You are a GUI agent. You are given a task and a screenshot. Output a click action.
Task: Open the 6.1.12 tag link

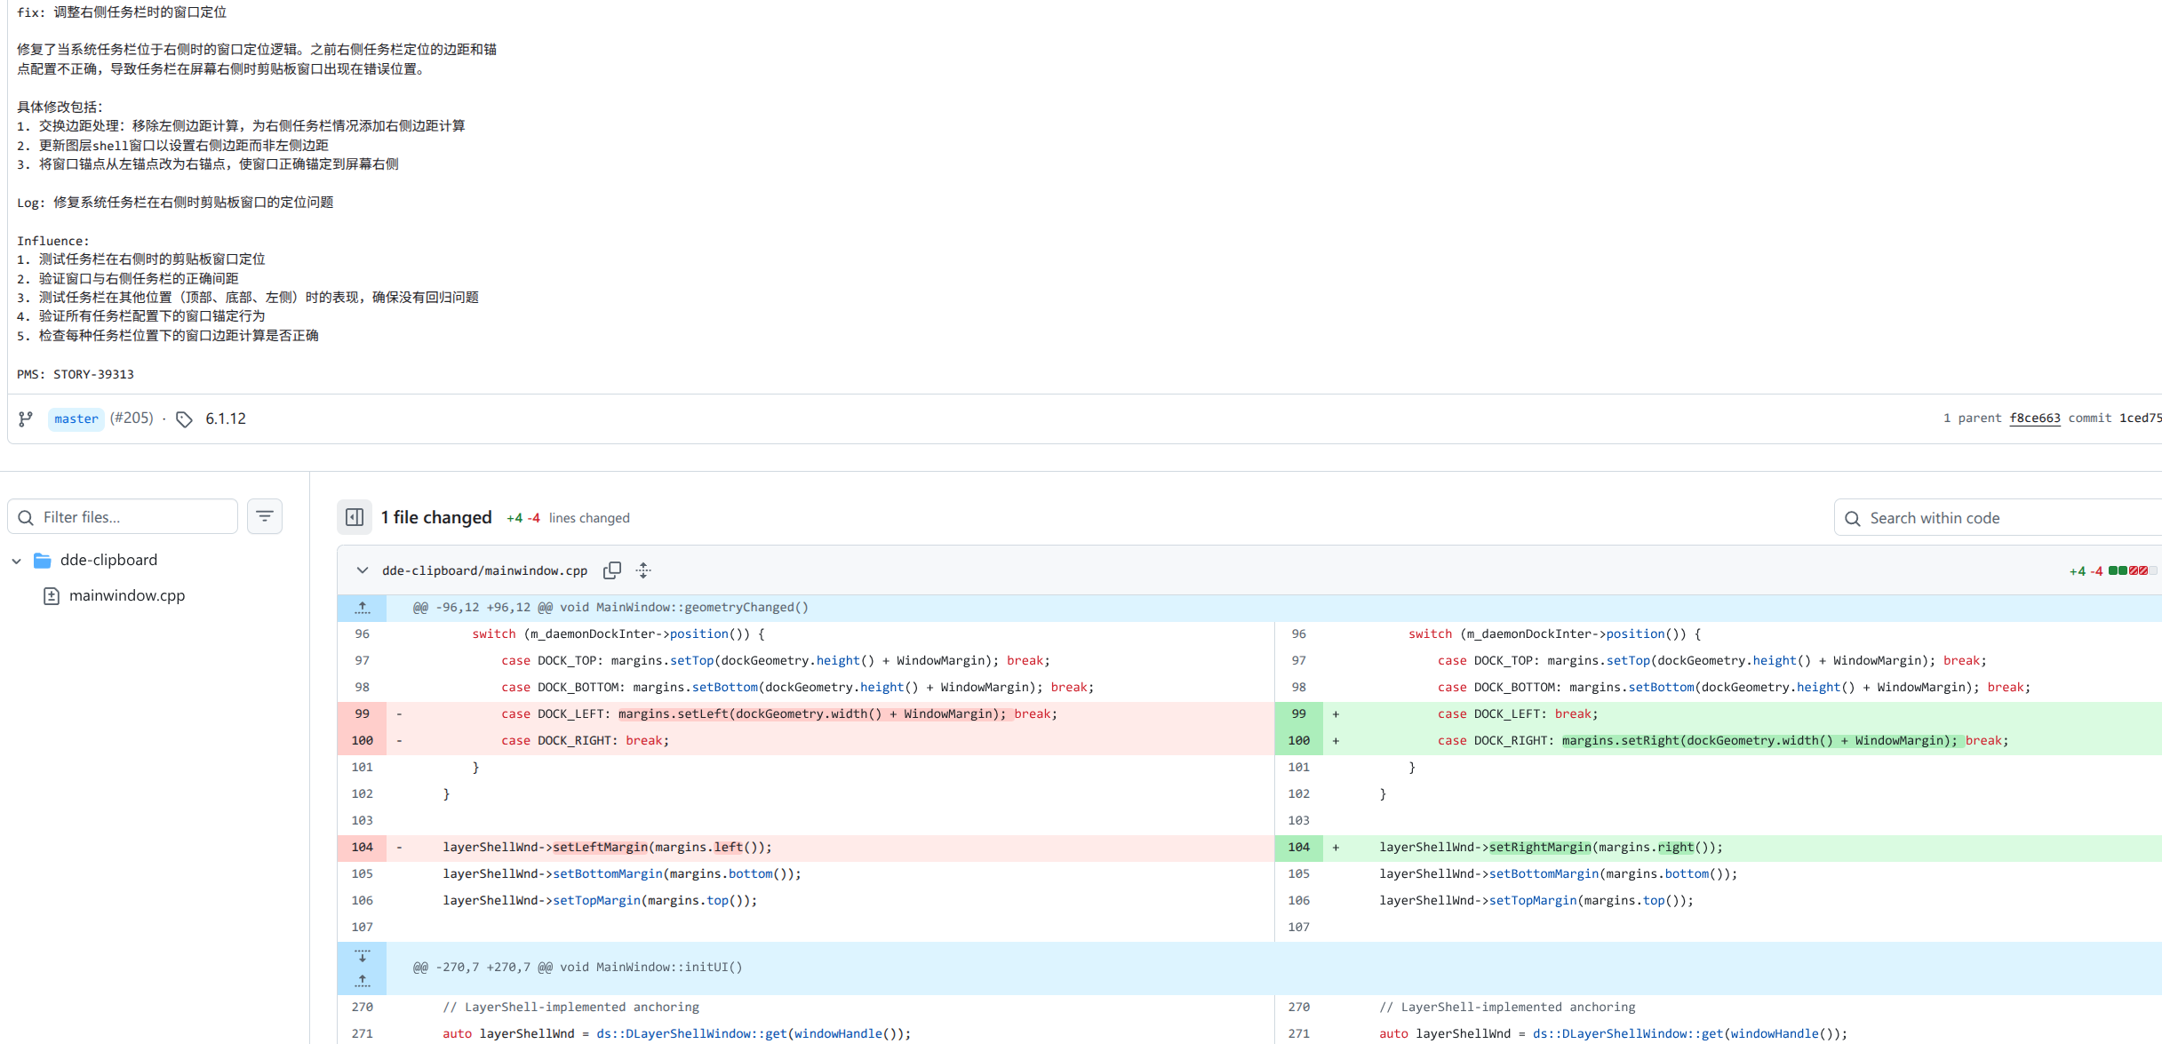226,418
